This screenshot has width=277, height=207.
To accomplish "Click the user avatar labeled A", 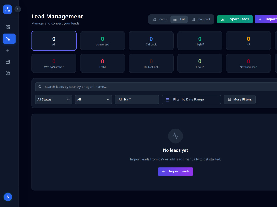I will point(8,197).
